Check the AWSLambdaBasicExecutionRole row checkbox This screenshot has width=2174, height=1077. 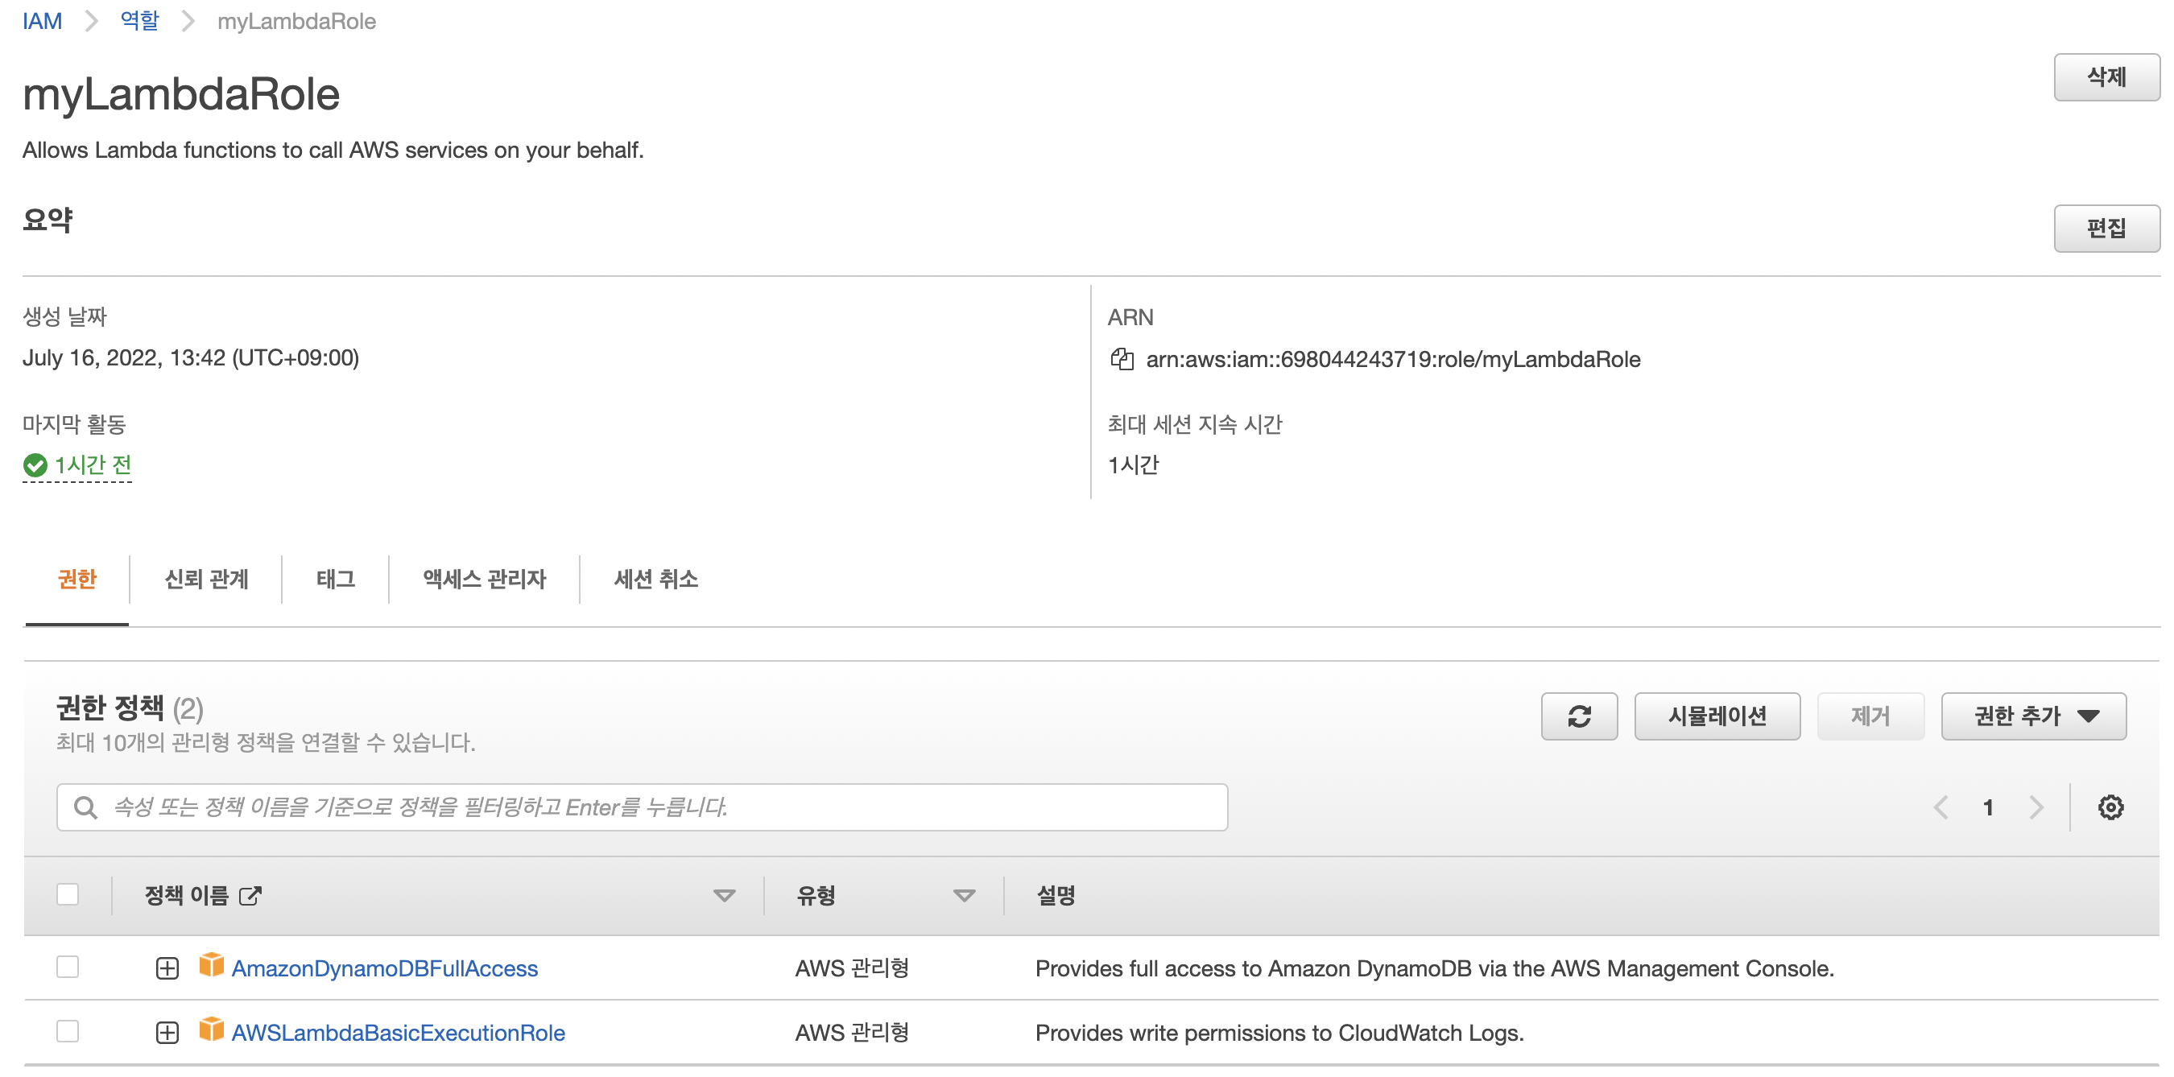pos(68,1030)
